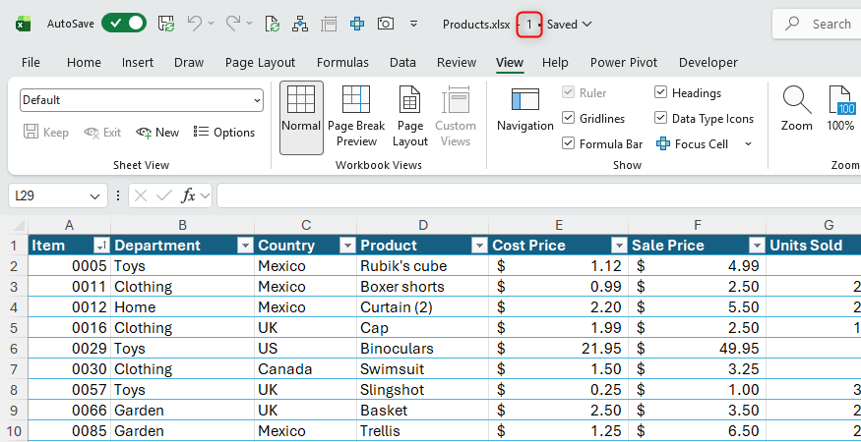This screenshot has width=861, height=442.
Task: Create a New sheet view
Action: pos(157,133)
